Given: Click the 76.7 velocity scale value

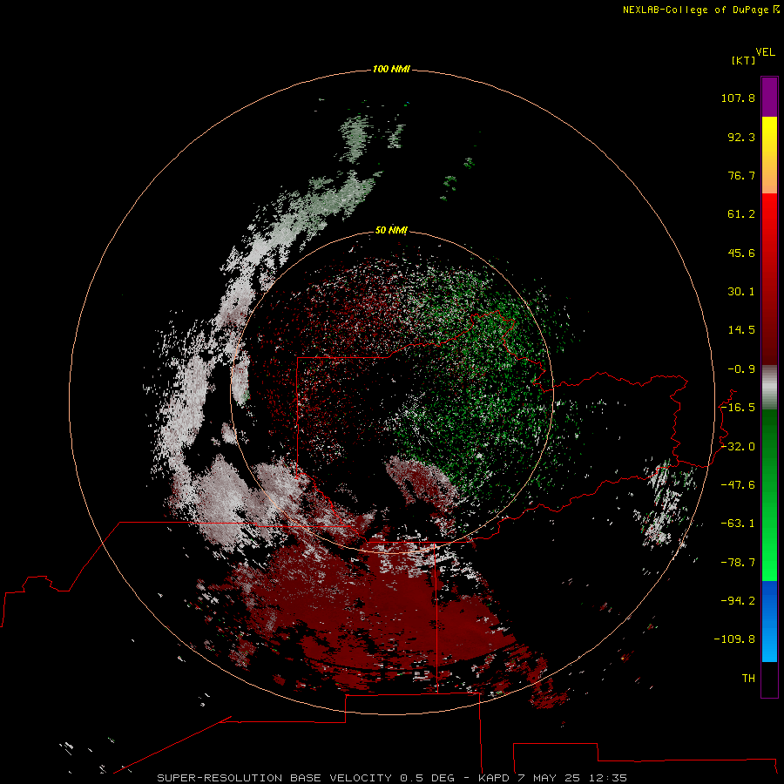Looking at the screenshot, I should point(741,175).
